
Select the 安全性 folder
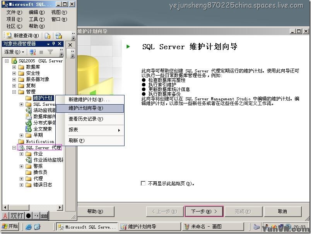click(x=29, y=73)
